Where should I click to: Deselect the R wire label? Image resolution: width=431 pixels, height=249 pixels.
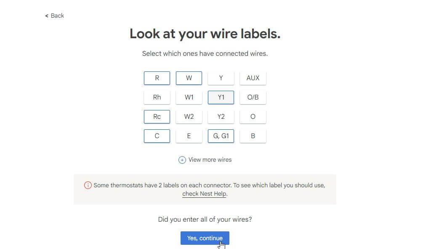coord(157,78)
